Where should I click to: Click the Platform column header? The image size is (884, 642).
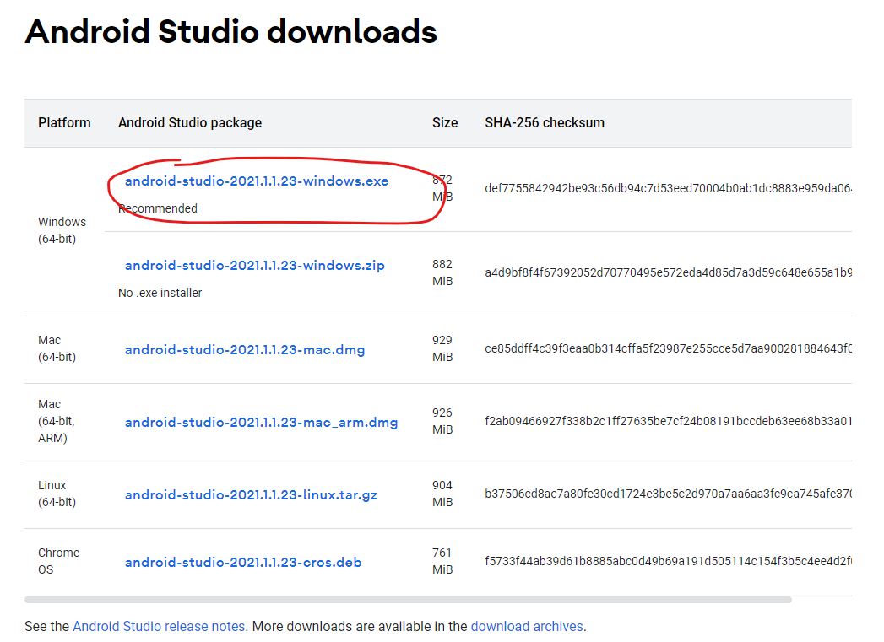click(x=64, y=123)
